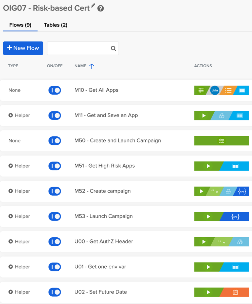The image size is (252, 304).
Task: Open the M50 - Create and Launch Campaign flow
Action: (x=117, y=141)
